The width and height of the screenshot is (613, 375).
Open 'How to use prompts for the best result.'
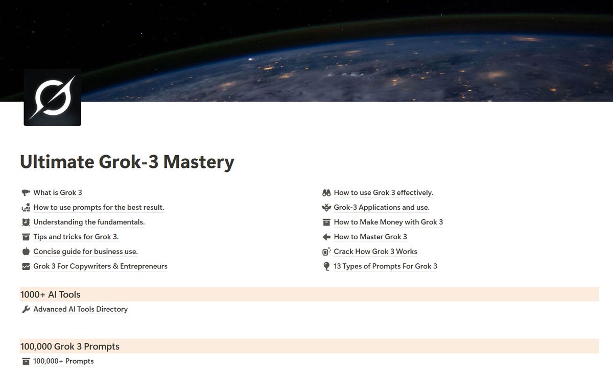(x=99, y=208)
